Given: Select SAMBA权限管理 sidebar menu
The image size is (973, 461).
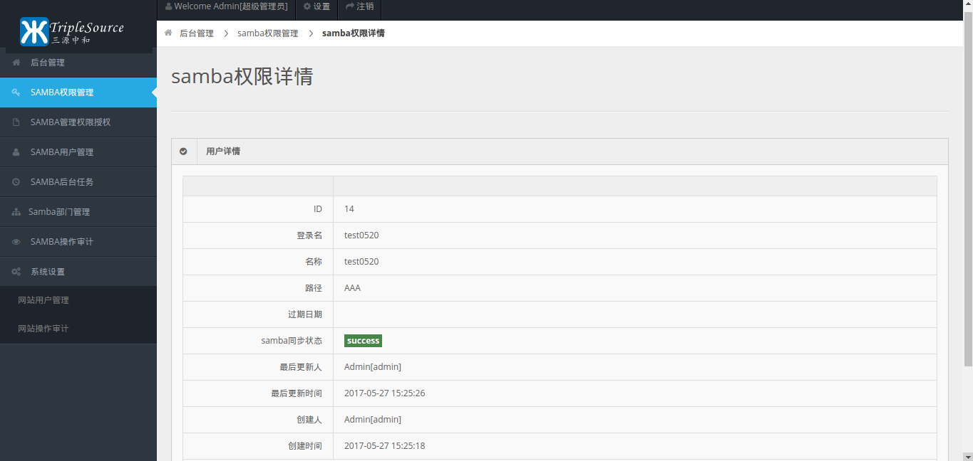Looking at the screenshot, I should [x=78, y=92].
